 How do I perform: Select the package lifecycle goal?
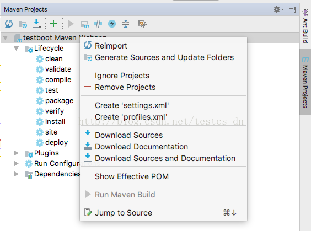[60, 101]
